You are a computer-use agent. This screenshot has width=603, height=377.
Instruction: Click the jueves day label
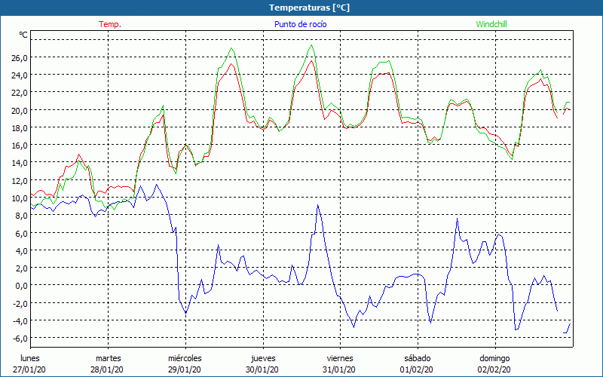tap(263, 358)
